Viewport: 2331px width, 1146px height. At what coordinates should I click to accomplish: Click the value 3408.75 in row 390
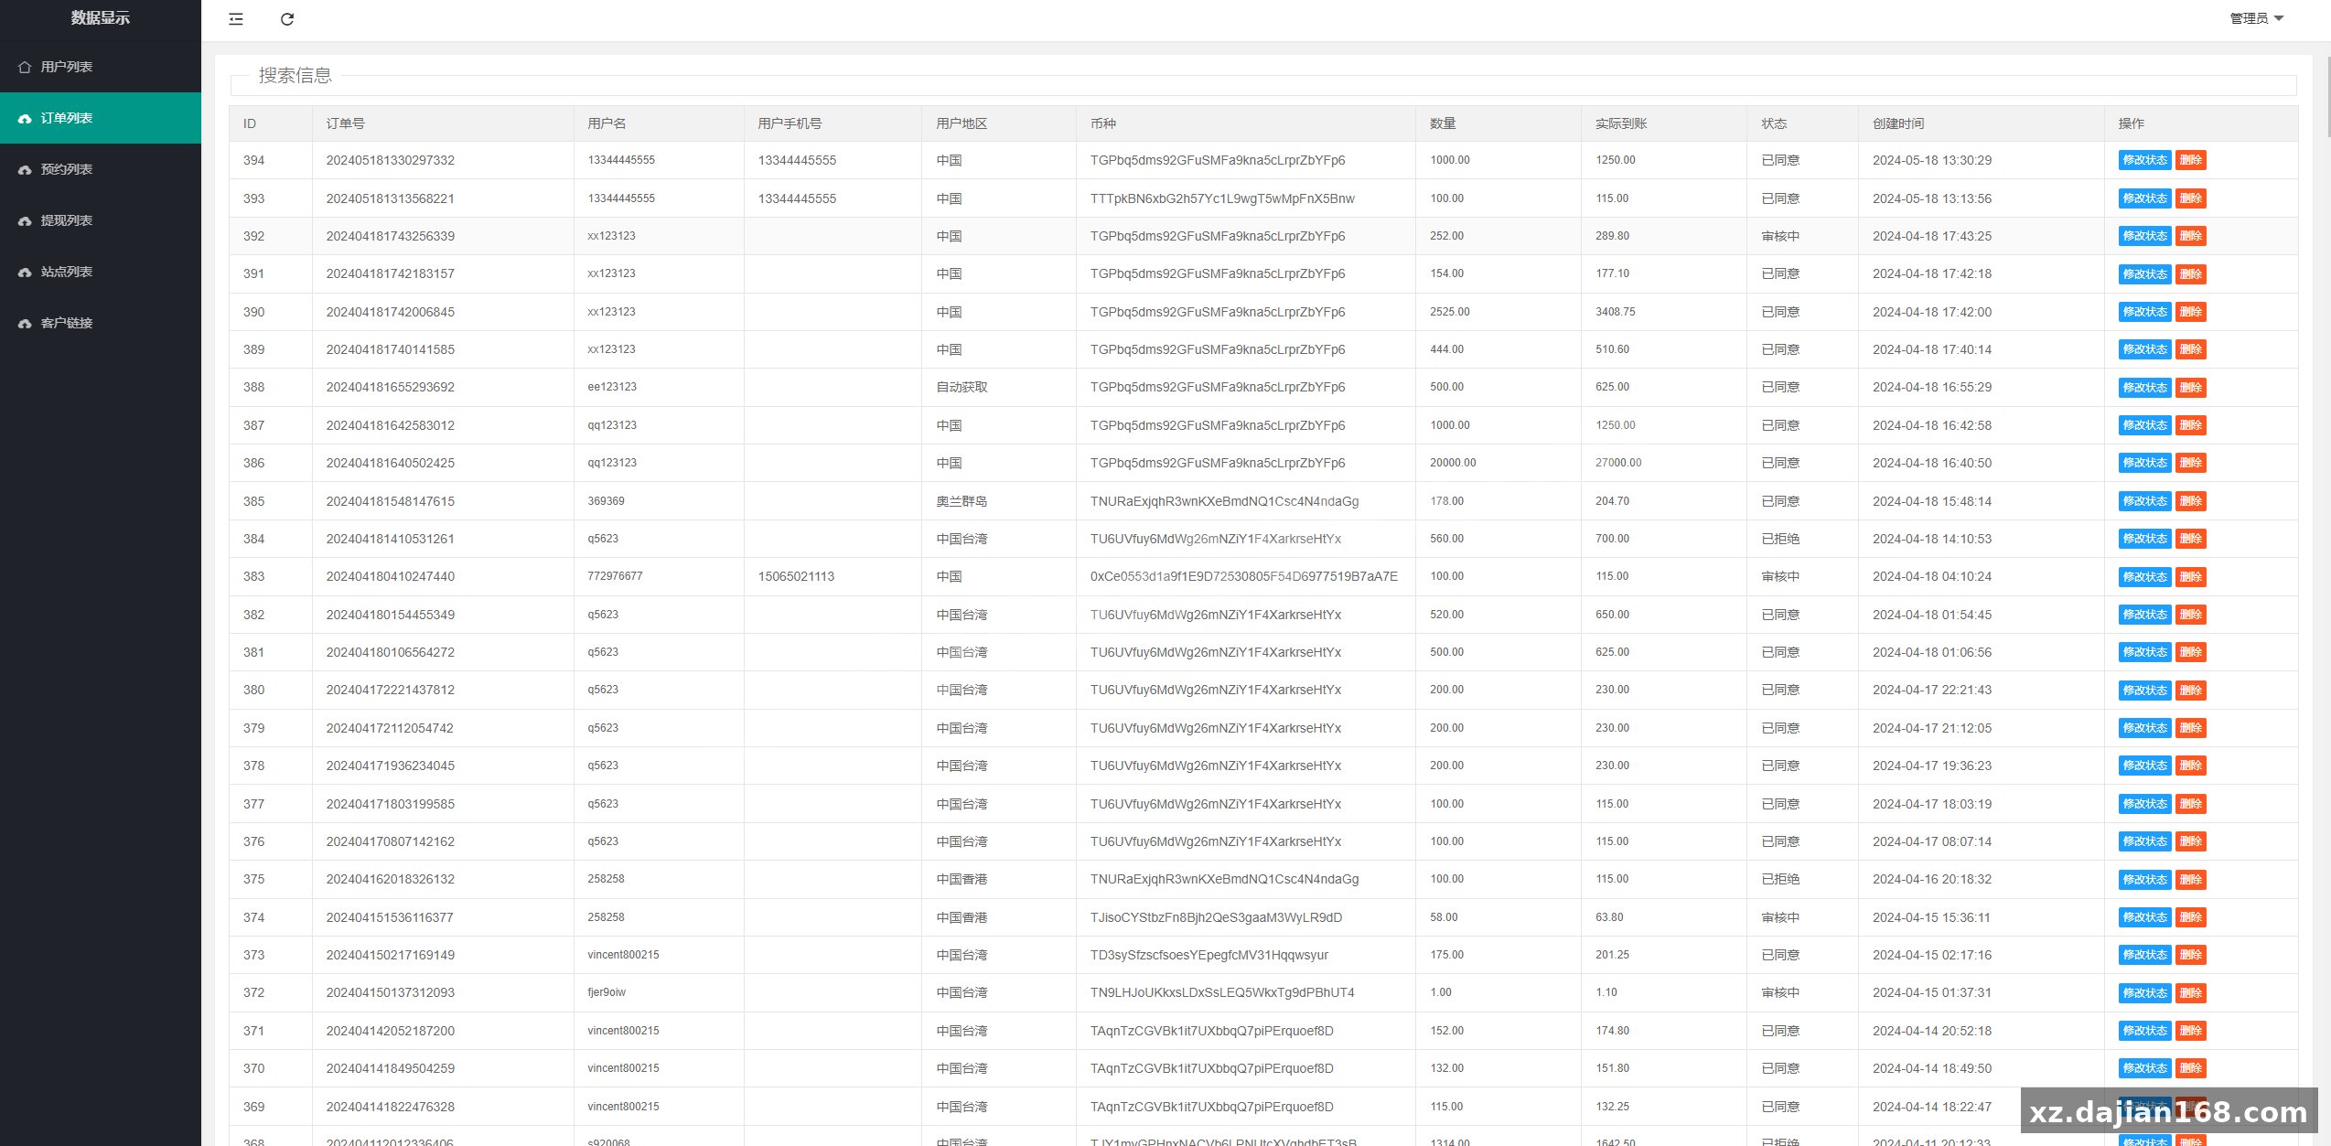(1615, 312)
